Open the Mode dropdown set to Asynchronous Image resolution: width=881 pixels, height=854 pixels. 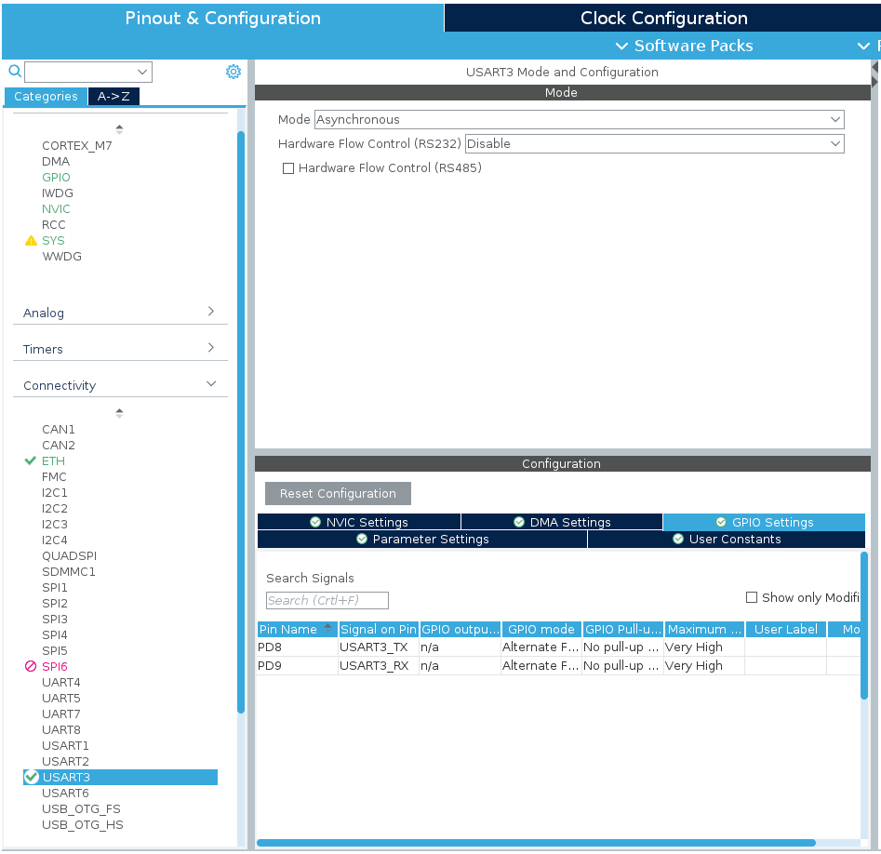(579, 120)
